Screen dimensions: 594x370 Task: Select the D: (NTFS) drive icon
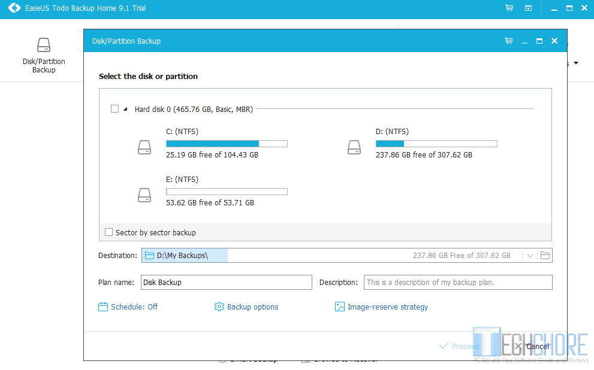pos(354,147)
